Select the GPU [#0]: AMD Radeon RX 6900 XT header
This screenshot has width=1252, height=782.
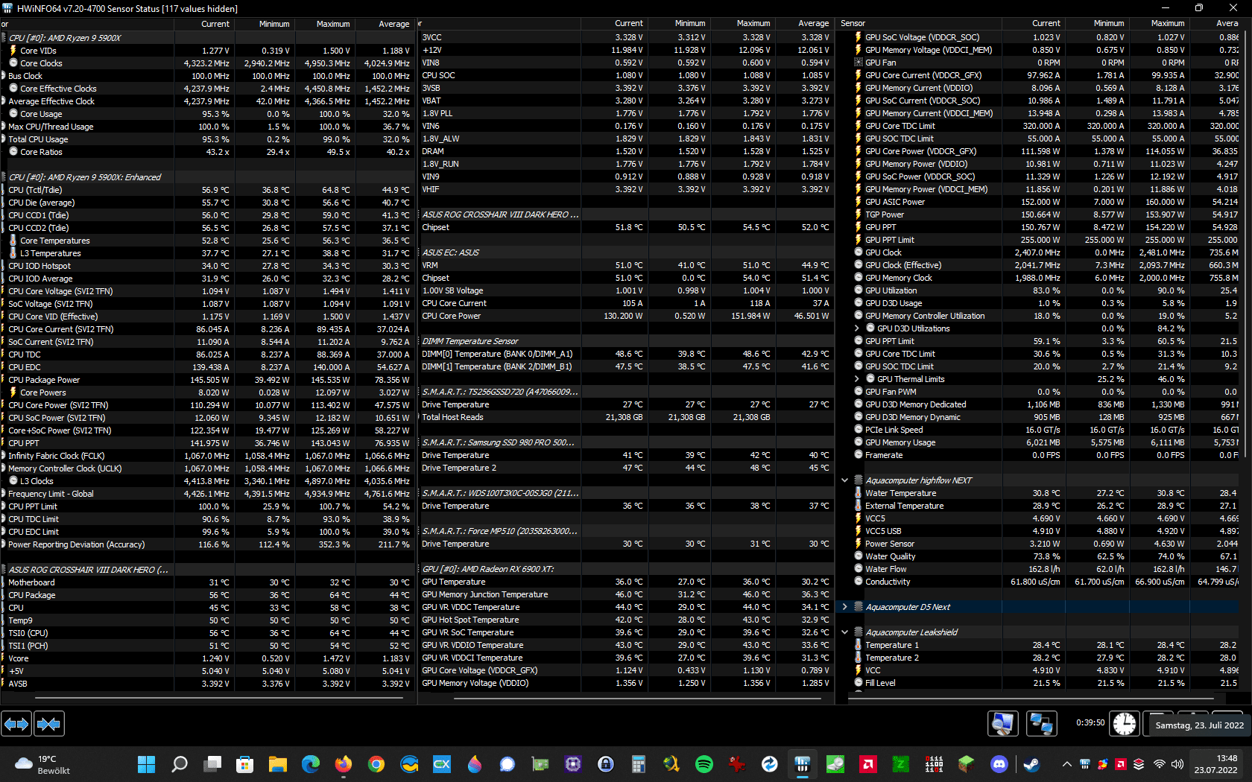tap(625, 569)
